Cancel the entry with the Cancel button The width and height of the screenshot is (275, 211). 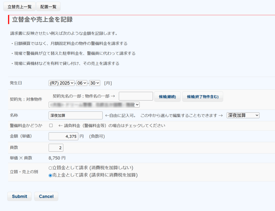[46, 196]
